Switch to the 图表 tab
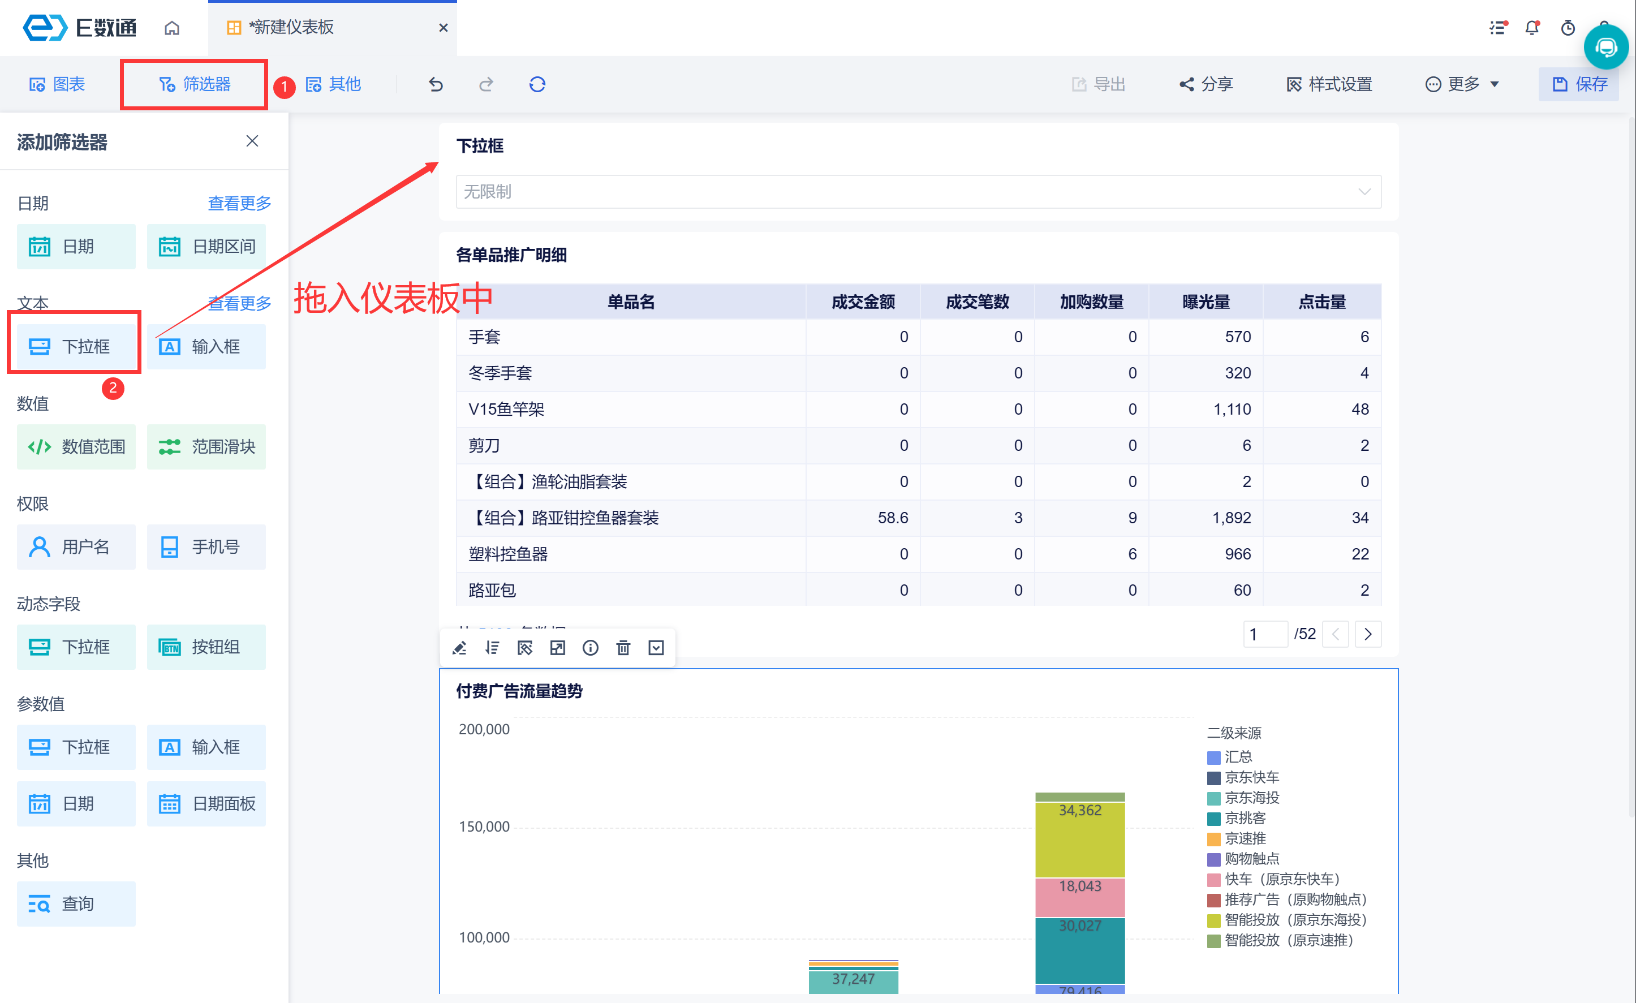Screen dimensions: 1636x1003 [x=57, y=84]
